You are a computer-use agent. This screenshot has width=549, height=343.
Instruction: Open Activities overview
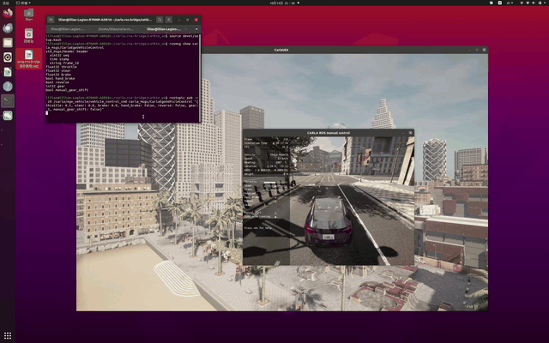coord(6,3)
